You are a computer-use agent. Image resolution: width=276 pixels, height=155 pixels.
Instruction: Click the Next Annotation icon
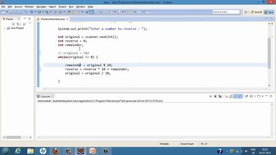pos(111,12)
